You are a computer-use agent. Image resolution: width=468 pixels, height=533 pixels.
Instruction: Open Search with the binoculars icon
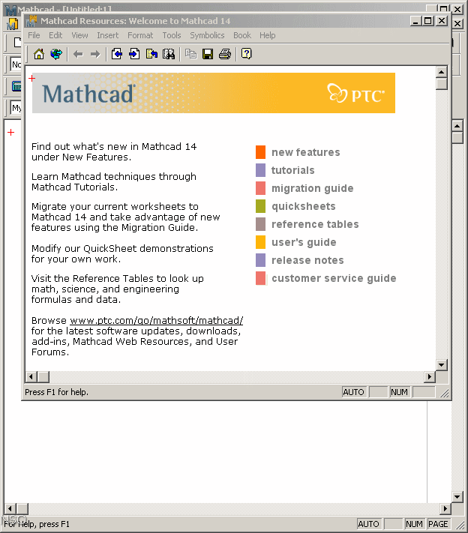point(169,54)
